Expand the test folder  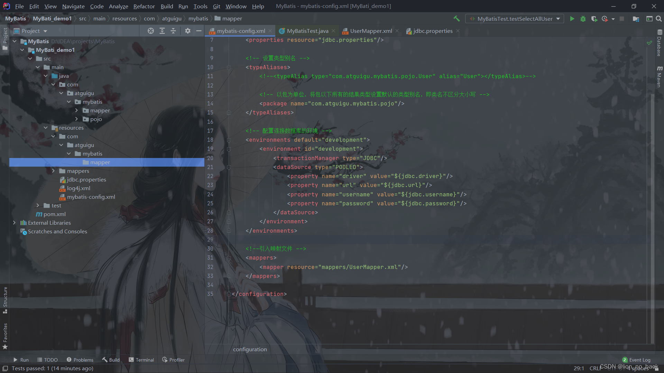[x=38, y=205]
